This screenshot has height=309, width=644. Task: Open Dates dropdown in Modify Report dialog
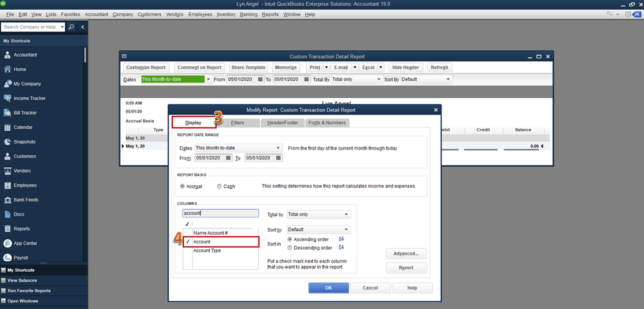(x=278, y=148)
